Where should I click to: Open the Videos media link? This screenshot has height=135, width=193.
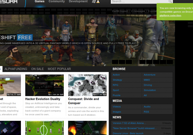coord(117,107)
